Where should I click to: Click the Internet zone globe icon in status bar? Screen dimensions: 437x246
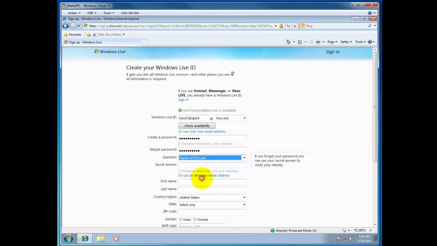[x=272, y=231]
